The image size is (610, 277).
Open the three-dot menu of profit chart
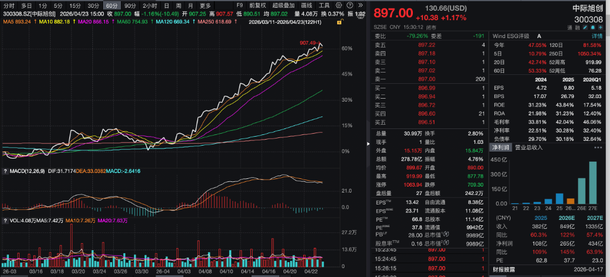tap(597, 147)
